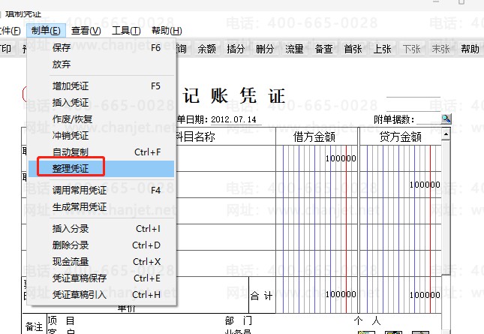484x334 pixels.
Task: Click 删分 toolbar button
Action: click(x=265, y=49)
